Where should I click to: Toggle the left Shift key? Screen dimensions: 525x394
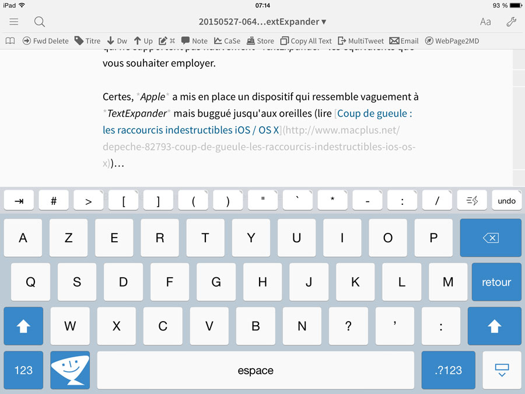23,326
